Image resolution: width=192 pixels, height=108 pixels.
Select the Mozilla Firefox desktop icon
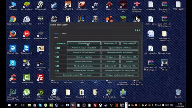tap(13, 35)
